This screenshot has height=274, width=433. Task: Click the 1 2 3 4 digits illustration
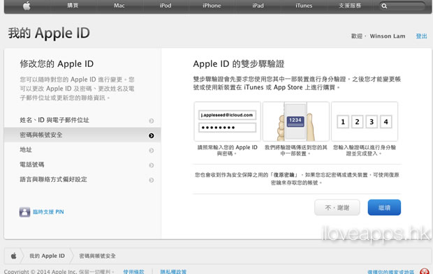[x=365, y=121]
